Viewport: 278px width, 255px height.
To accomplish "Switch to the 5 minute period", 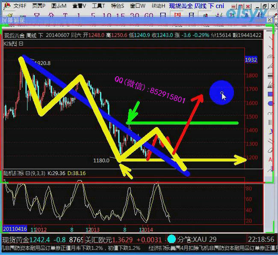I will tap(93, 16).
